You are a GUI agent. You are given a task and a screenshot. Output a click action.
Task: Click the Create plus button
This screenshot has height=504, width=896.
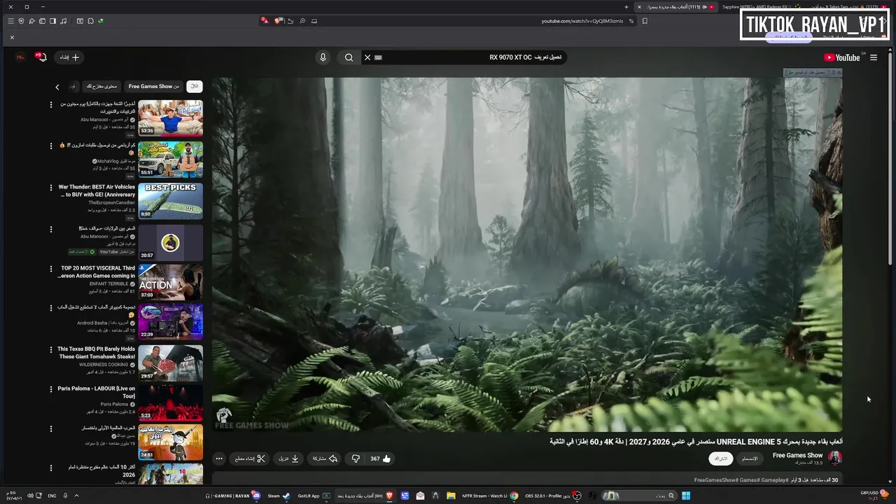[x=70, y=57]
